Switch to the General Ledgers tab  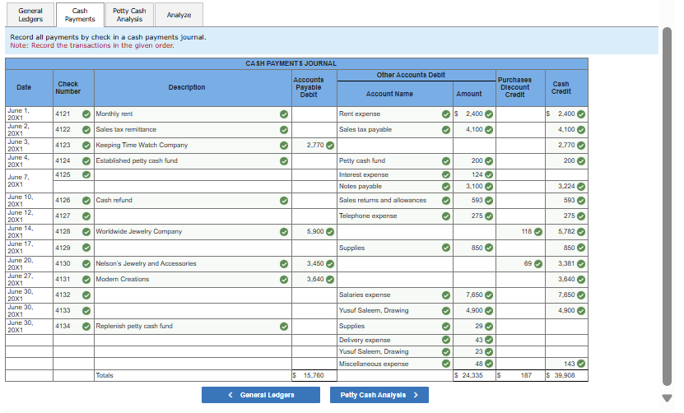click(x=30, y=15)
